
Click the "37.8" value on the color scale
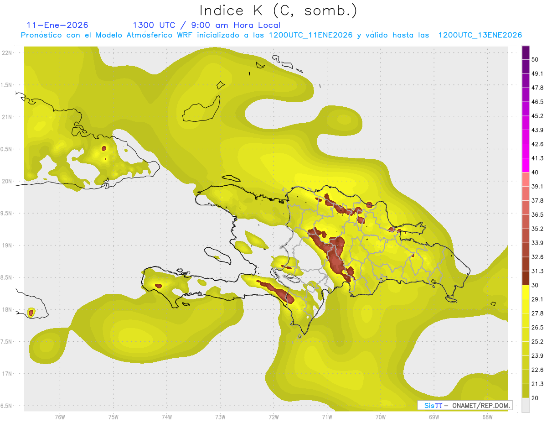pos(537,200)
